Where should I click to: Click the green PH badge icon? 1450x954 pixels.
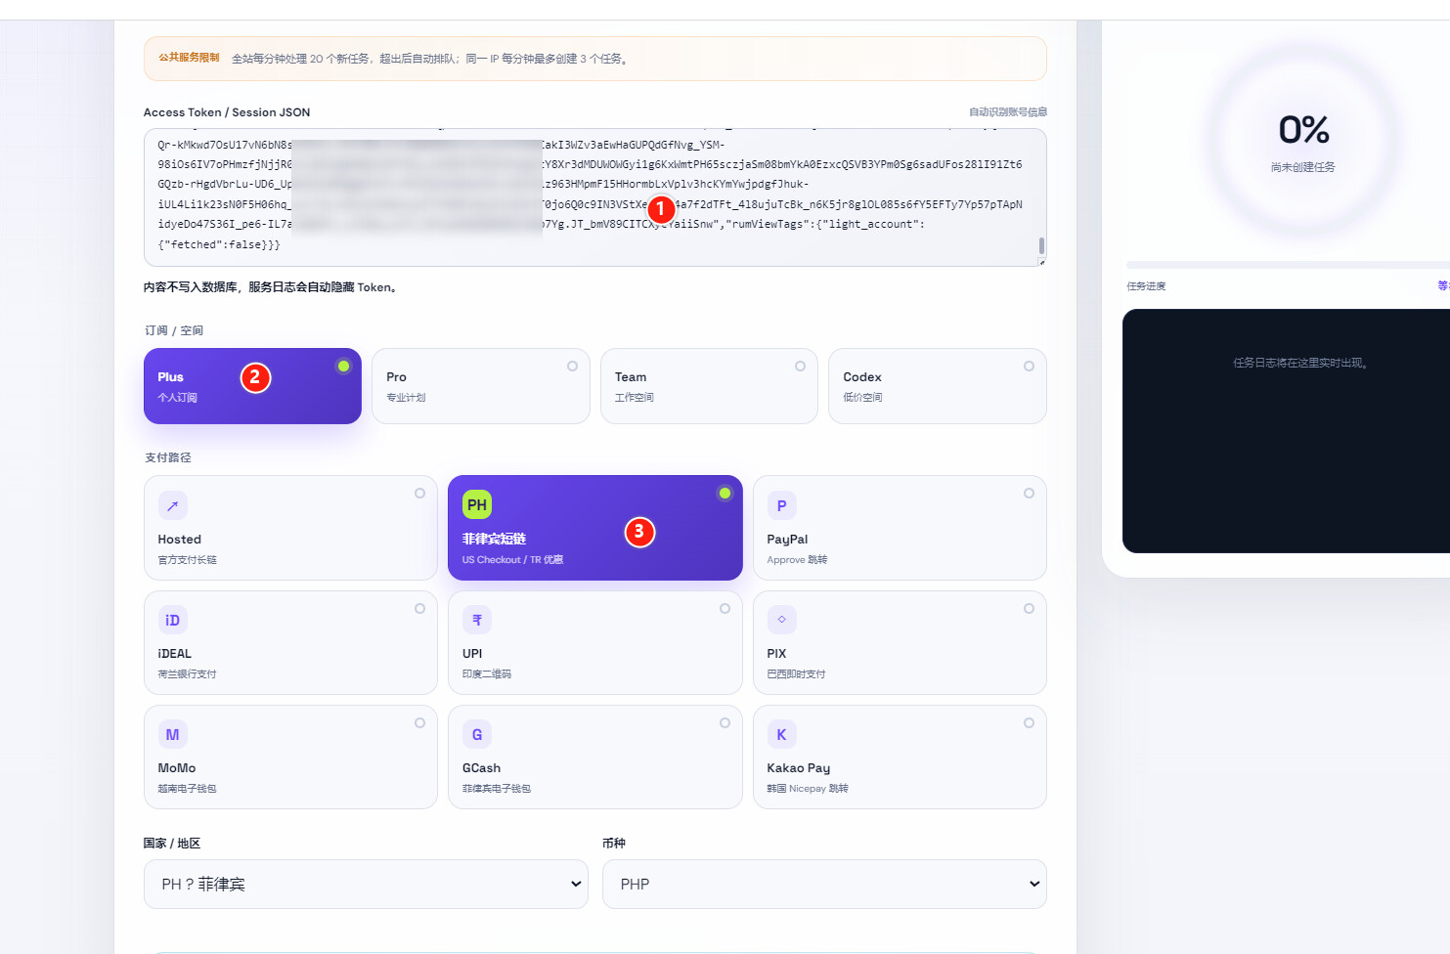coord(477,505)
